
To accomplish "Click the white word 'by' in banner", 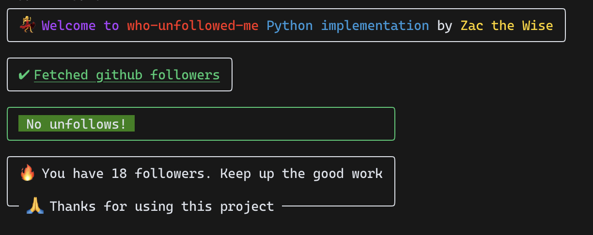I will tap(444, 25).
